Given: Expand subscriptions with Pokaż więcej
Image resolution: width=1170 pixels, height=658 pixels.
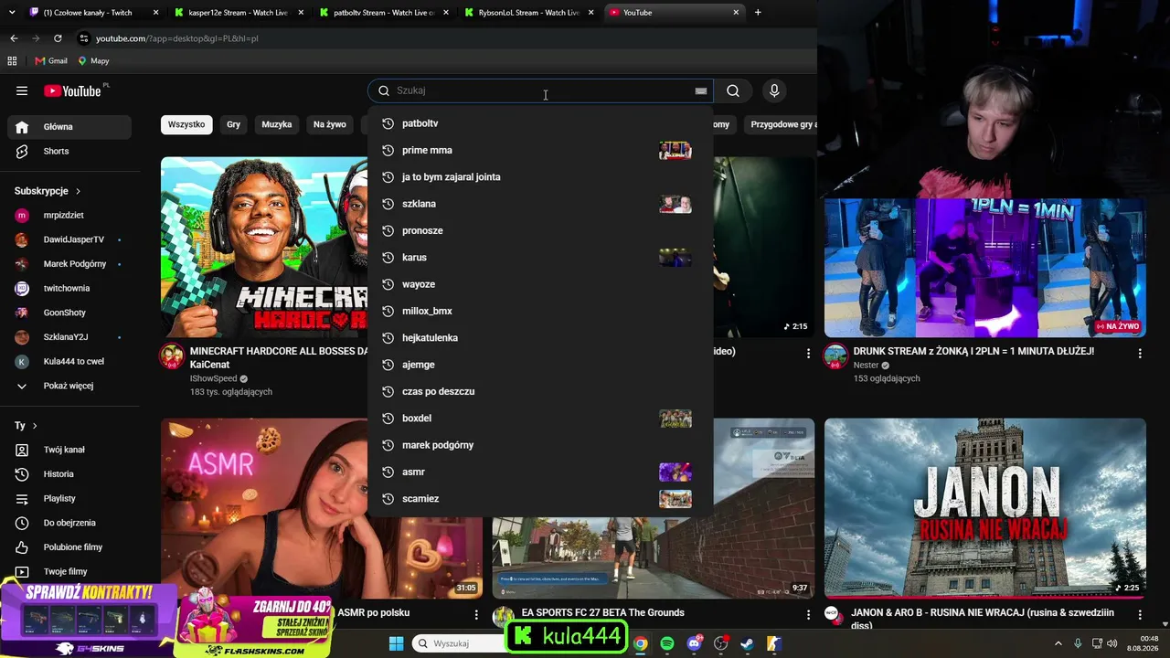Looking at the screenshot, I should [69, 386].
